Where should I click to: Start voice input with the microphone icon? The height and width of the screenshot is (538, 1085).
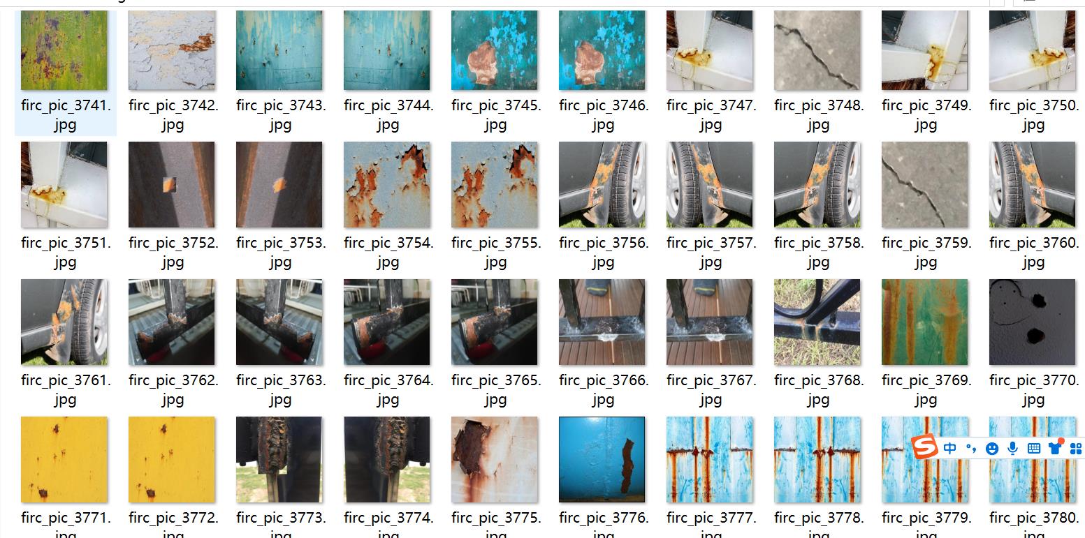[x=1012, y=449]
